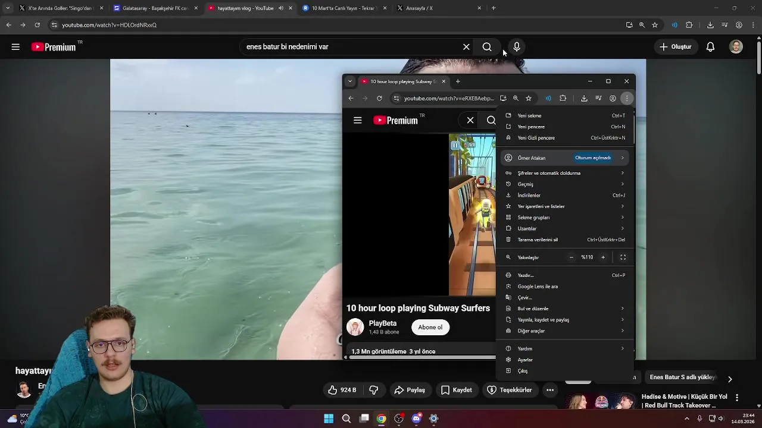Close the 10 hour loop Subway Surfers tab
Image resolution: width=762 pixels, height=428 pixels.
(444, 81)
